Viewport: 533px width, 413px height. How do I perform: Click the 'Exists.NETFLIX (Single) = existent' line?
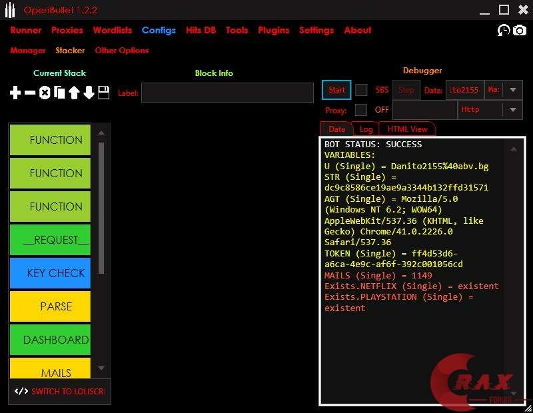click(x=411, y=286)
